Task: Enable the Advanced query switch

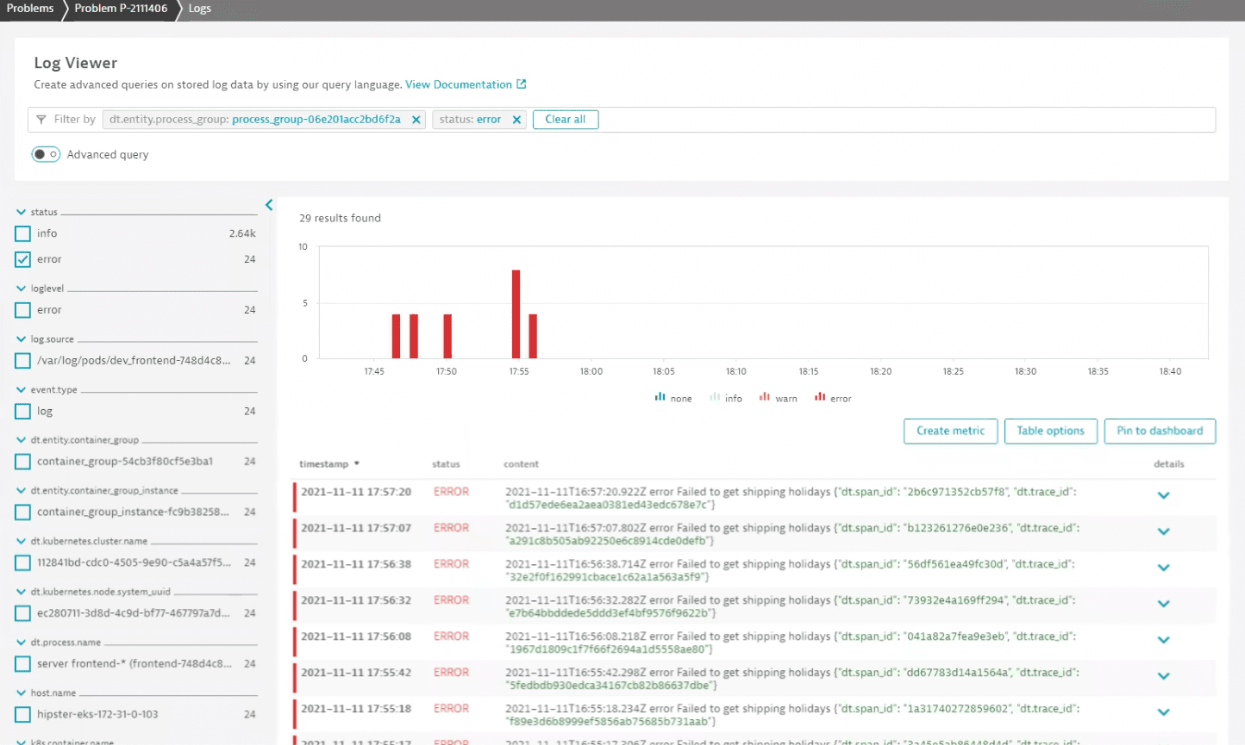Action: (46, 154)
